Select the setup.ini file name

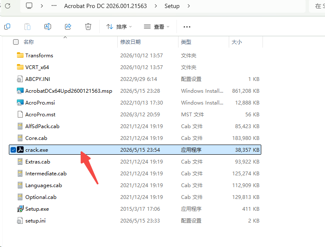[x=35, y=221]
